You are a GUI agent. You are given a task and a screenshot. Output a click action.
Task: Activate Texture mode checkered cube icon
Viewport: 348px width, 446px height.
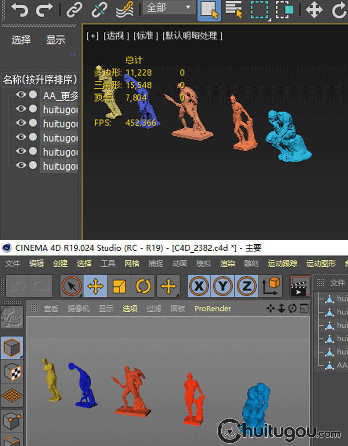click(12, 372)
